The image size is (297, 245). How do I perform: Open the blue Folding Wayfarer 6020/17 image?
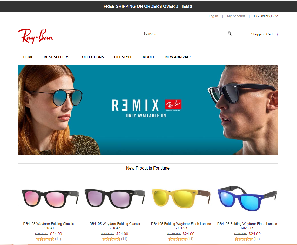point(247,198)
